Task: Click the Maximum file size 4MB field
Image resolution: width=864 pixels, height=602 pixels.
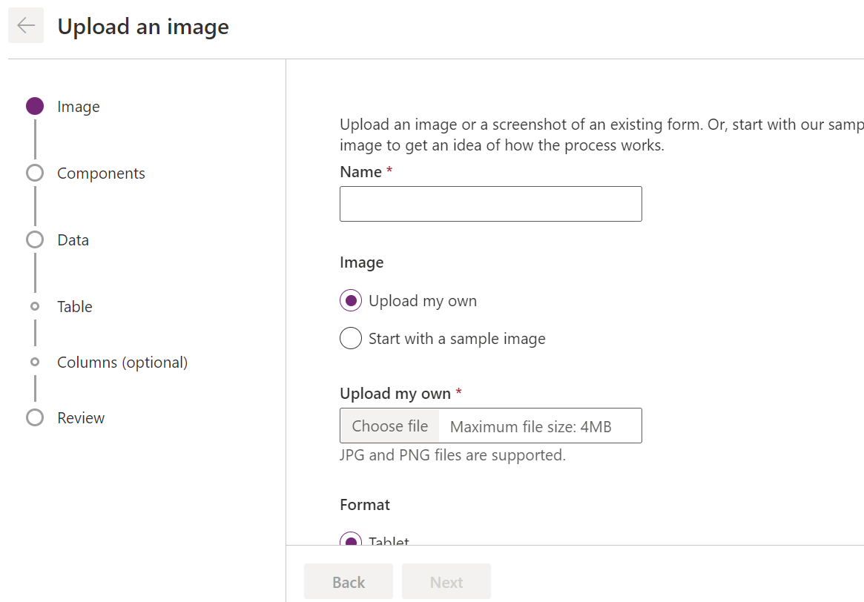Action: [x=541, y=426]
